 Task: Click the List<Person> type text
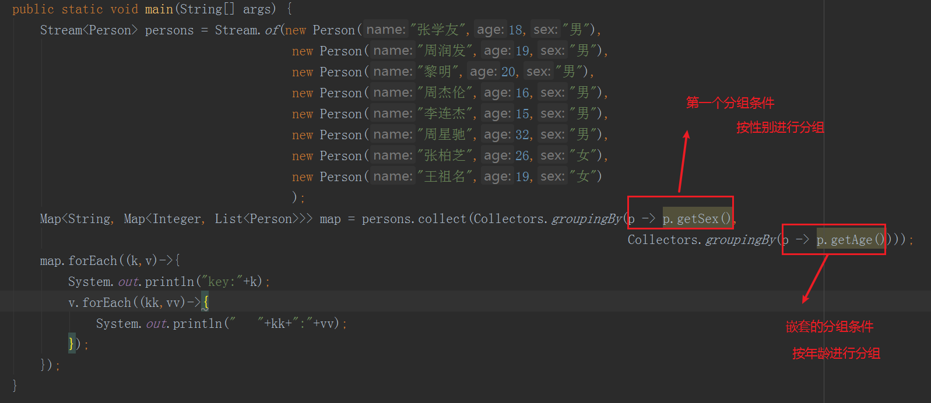point(257,219)
